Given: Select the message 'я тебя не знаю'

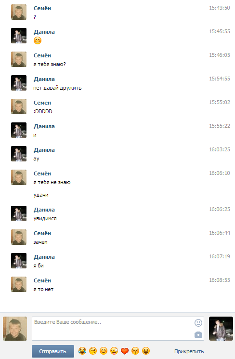Looking at the screenshot, I should [52, 183].
